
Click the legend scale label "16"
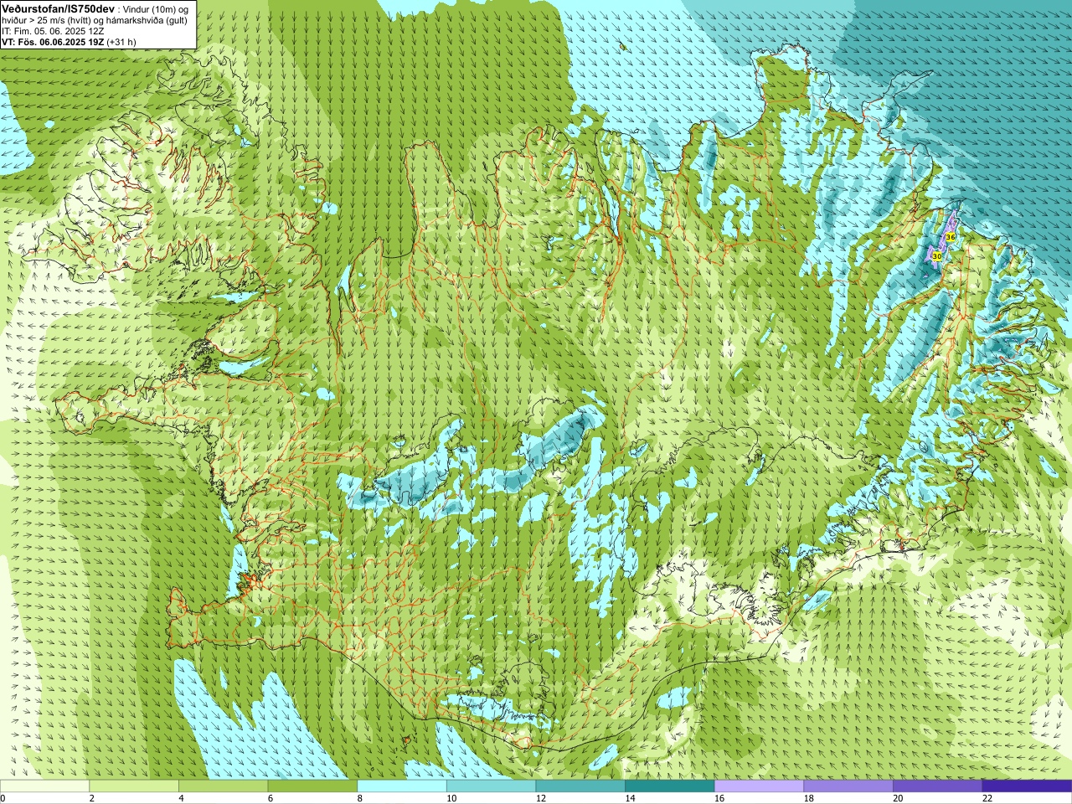tap(719, 798)
